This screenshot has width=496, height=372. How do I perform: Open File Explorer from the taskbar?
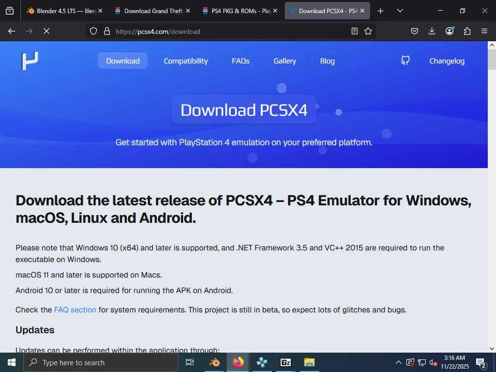point(310,362)
